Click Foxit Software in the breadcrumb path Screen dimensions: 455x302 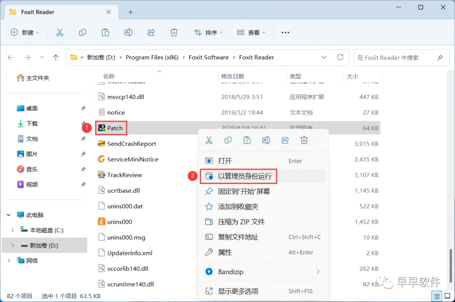(209, 57)
